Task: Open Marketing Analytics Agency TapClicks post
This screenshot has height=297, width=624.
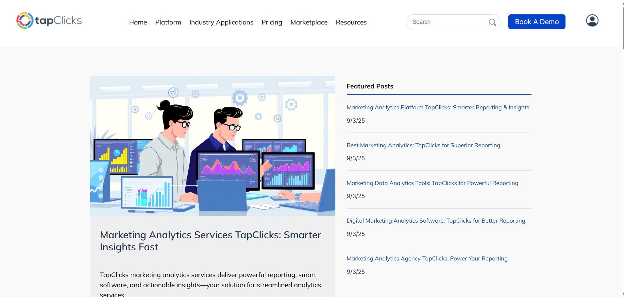Action: [427, 258]
